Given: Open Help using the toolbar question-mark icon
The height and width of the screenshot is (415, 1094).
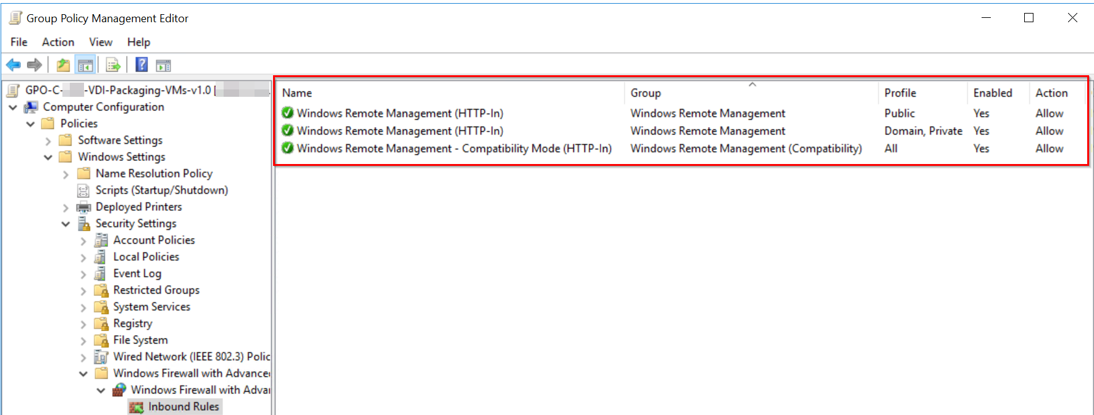Looking at the screenshot, I should tap(141, 65).
